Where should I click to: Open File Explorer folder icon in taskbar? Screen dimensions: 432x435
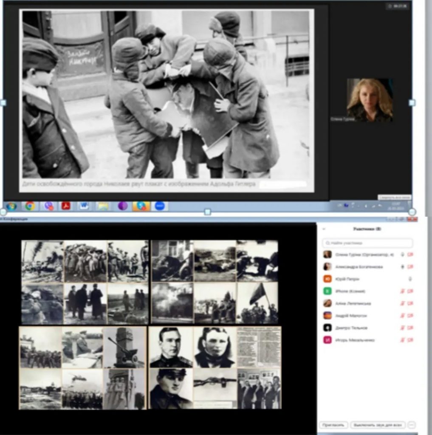(103, 206)
